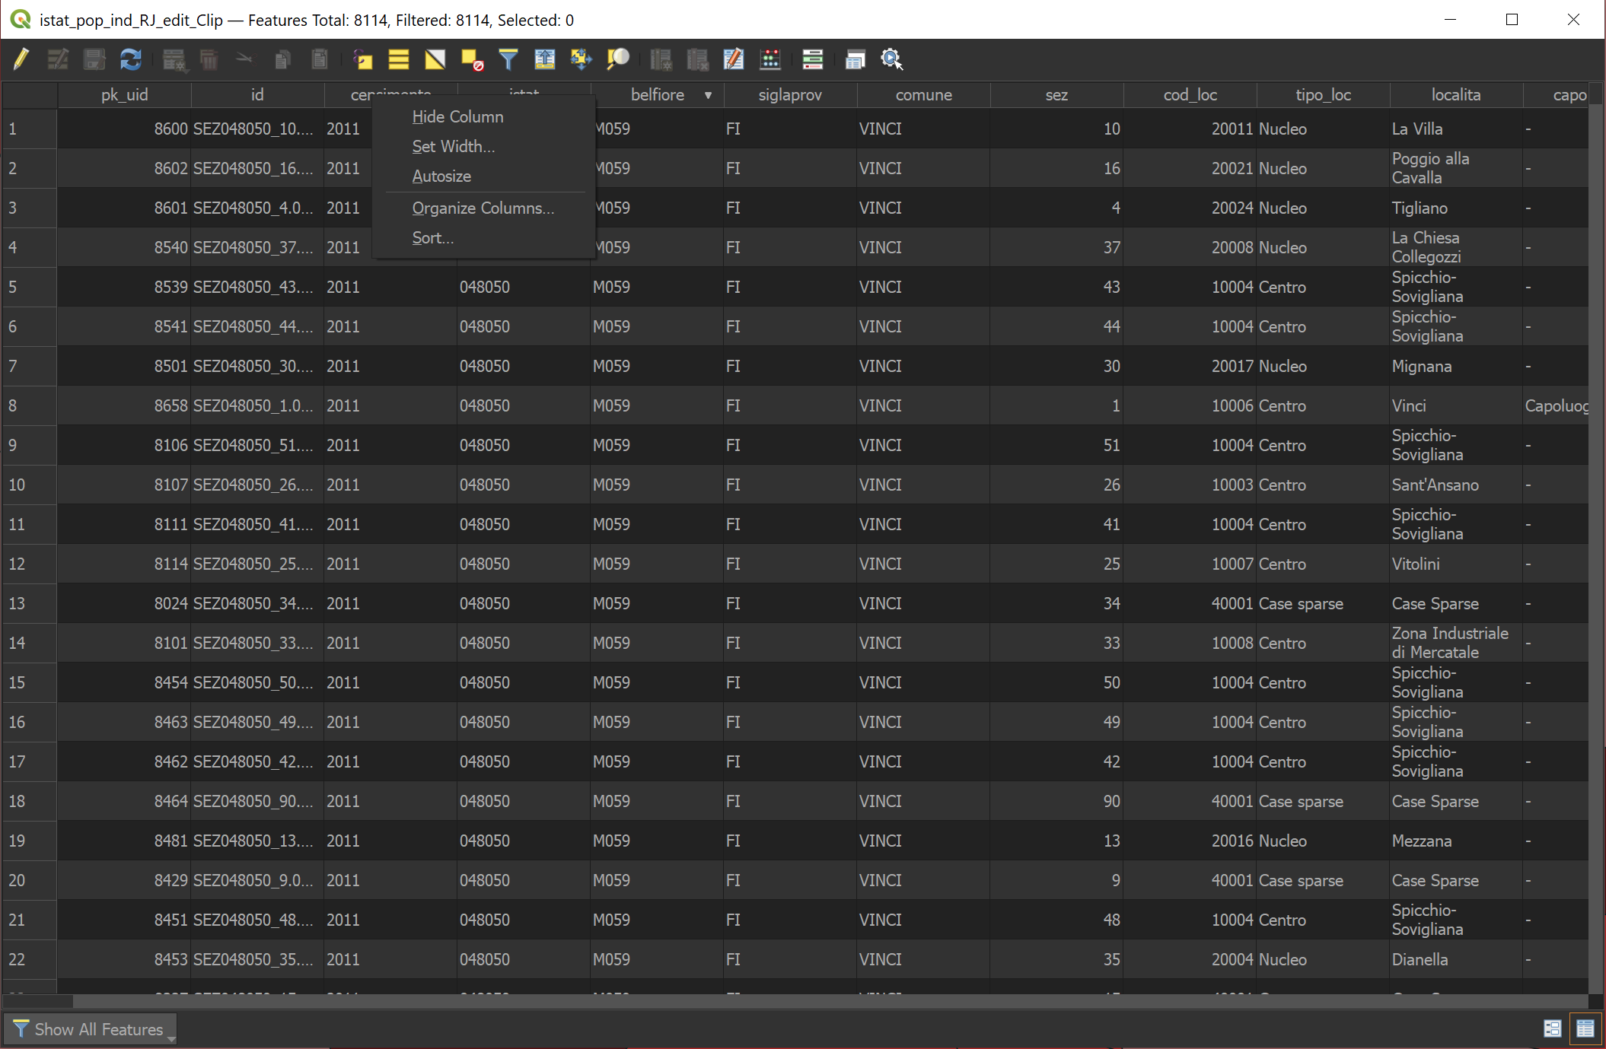Move selection to top of table
Image resolution: width=1606 pixels, height=1049 pixels.
(545, 59)
